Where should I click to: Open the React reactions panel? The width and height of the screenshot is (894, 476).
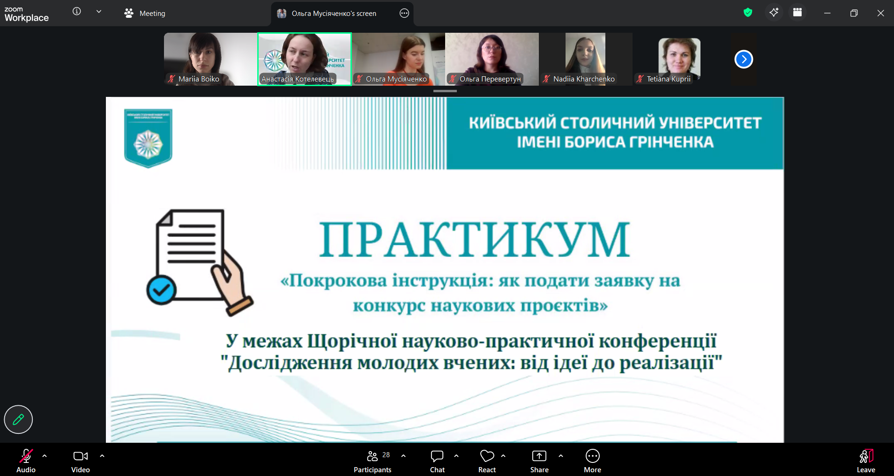(x=486, y=460)
